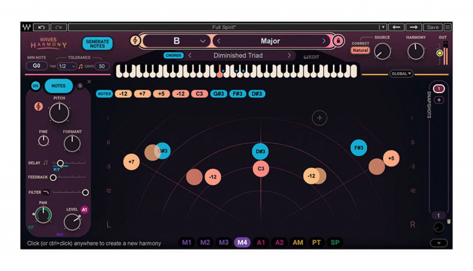Click the Delay slider handle
The height and width of the screenshot is (271, 473).
coord(60,163)
